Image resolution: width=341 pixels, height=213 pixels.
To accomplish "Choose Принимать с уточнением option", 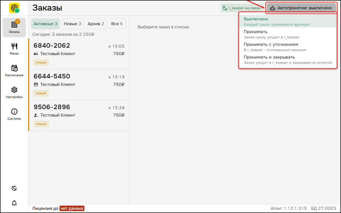I will pos(288,47).
